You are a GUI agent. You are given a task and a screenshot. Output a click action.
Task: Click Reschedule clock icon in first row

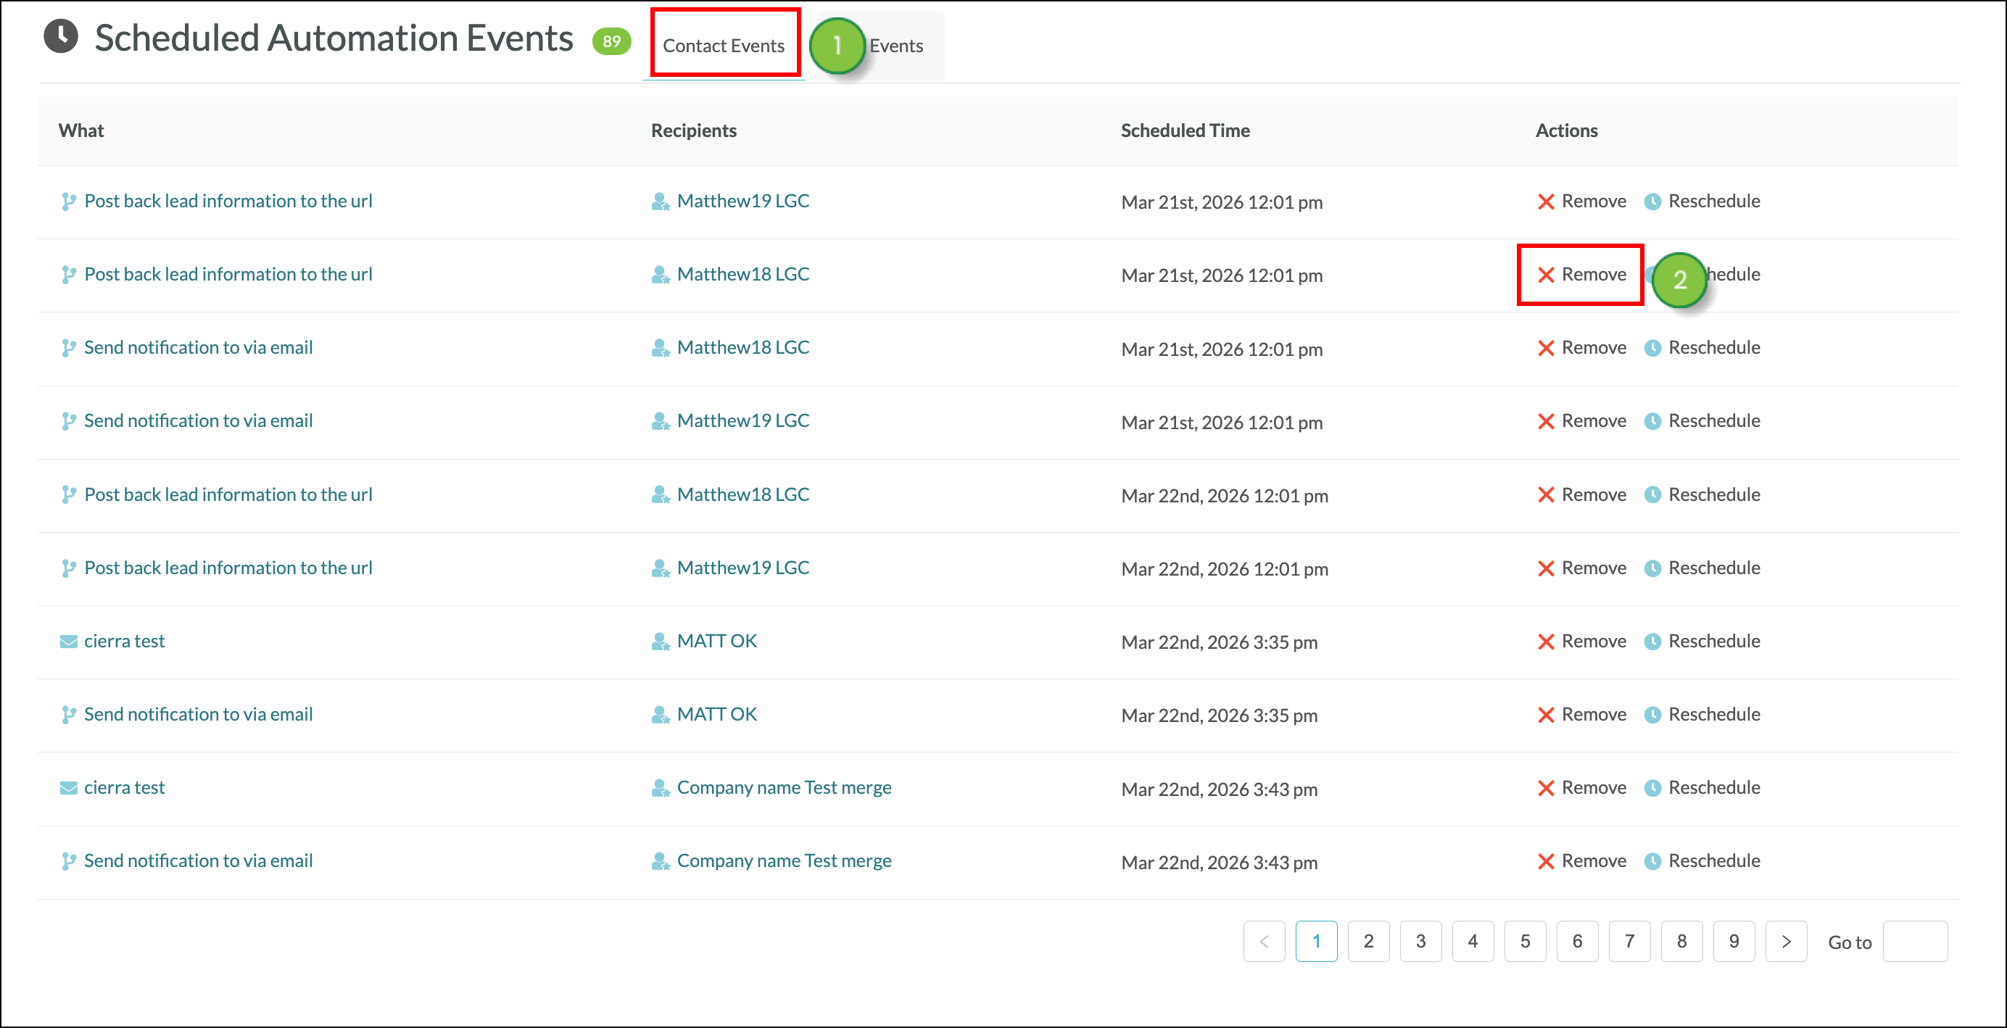click(x=1652, y=202)
